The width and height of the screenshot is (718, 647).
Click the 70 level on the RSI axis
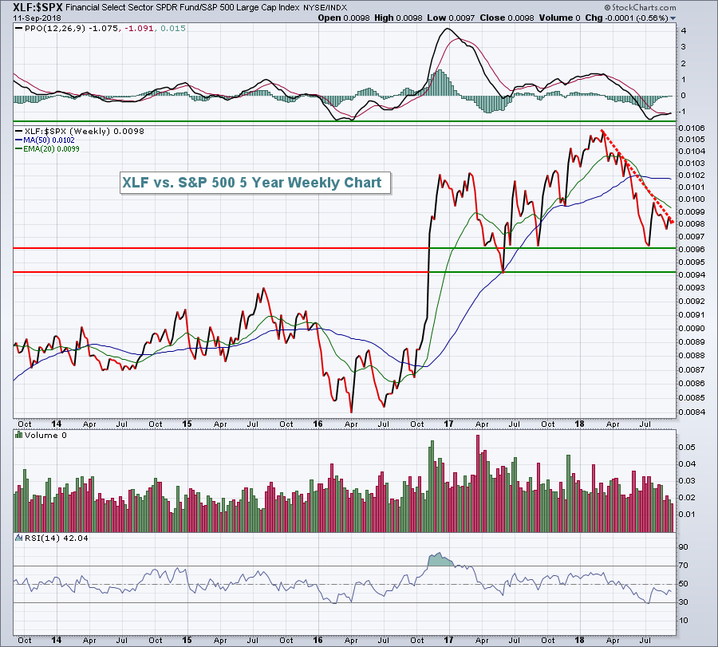tap(683, 566)
